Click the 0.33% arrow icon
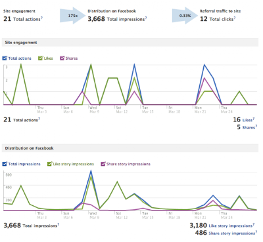Image resolution: width=263 pixels, height=242 pixels. [x=185, y=16]
